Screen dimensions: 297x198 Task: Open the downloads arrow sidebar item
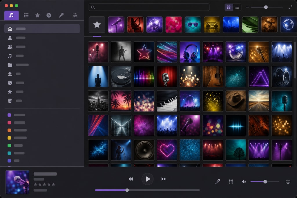[10, 74]
